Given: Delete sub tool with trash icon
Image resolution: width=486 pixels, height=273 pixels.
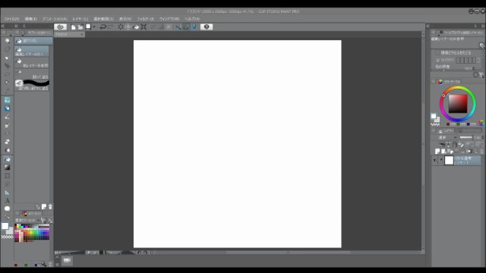Looking at the screenshot, I should click(x=50, y=207).
